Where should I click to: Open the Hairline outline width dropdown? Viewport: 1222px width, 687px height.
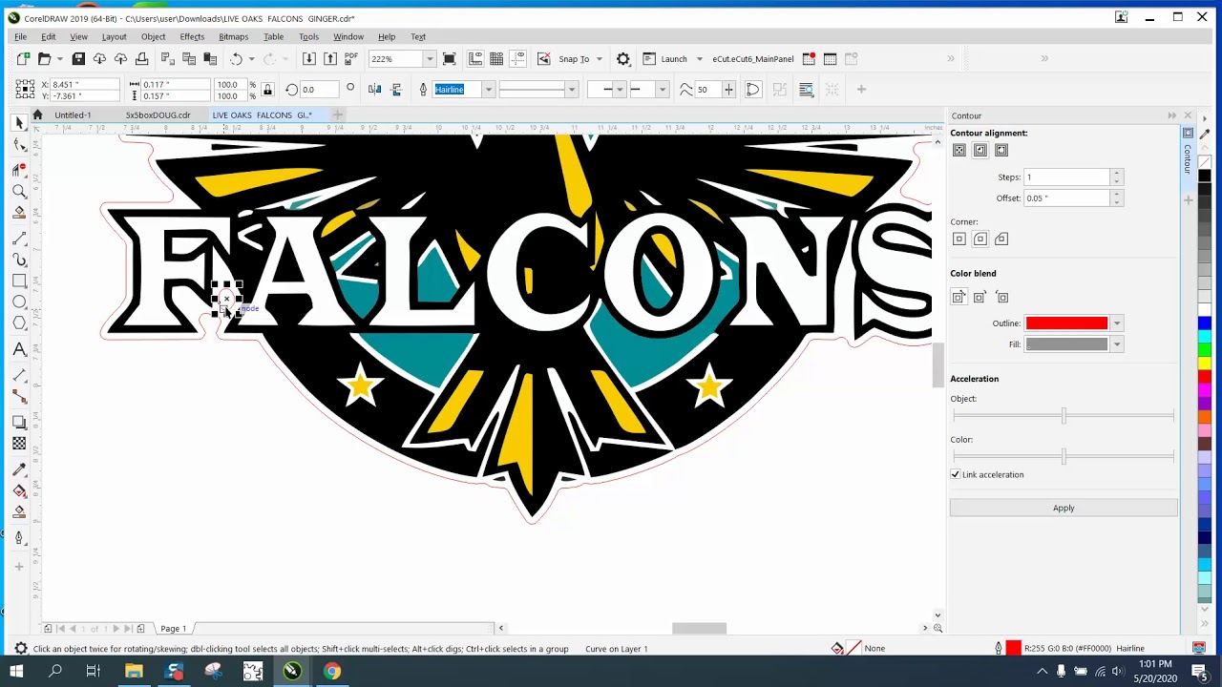pyautogui.click(x=488, y=90)
